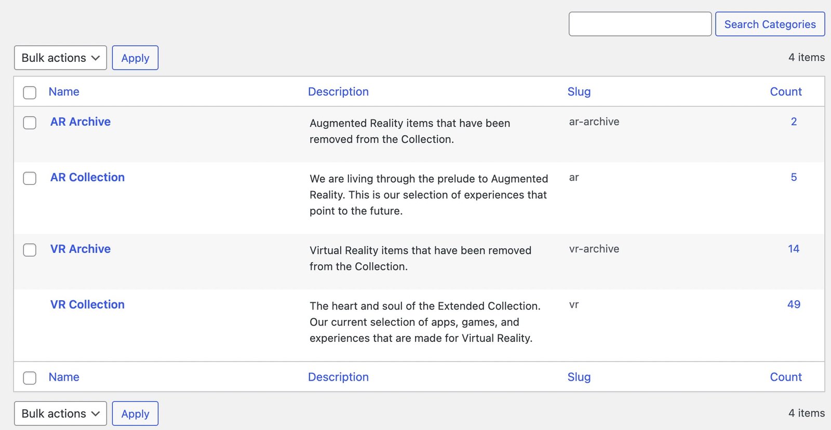Select the AR Collection row checkbox

30,178
